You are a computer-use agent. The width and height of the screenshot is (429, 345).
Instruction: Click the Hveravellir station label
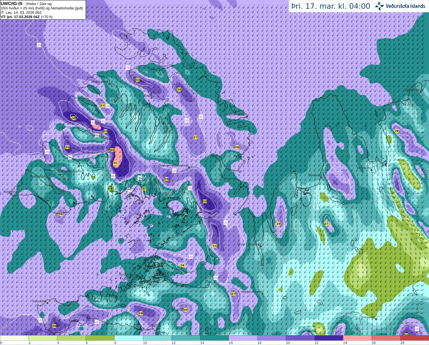point(368,317)
